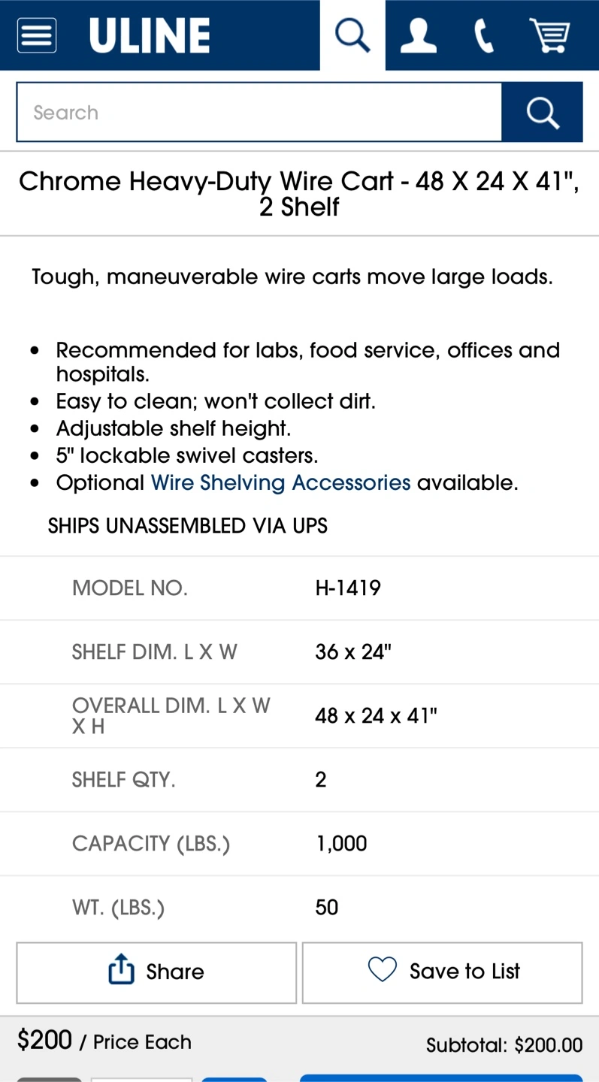Tap the share arrow icon

(x=121, y=969)
